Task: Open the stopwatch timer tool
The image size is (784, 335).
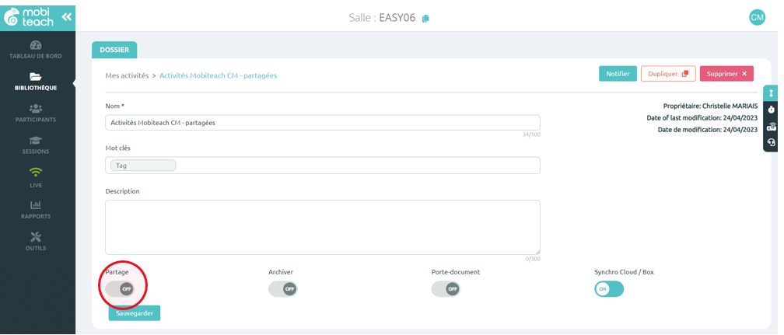Action: click(771, 110)
